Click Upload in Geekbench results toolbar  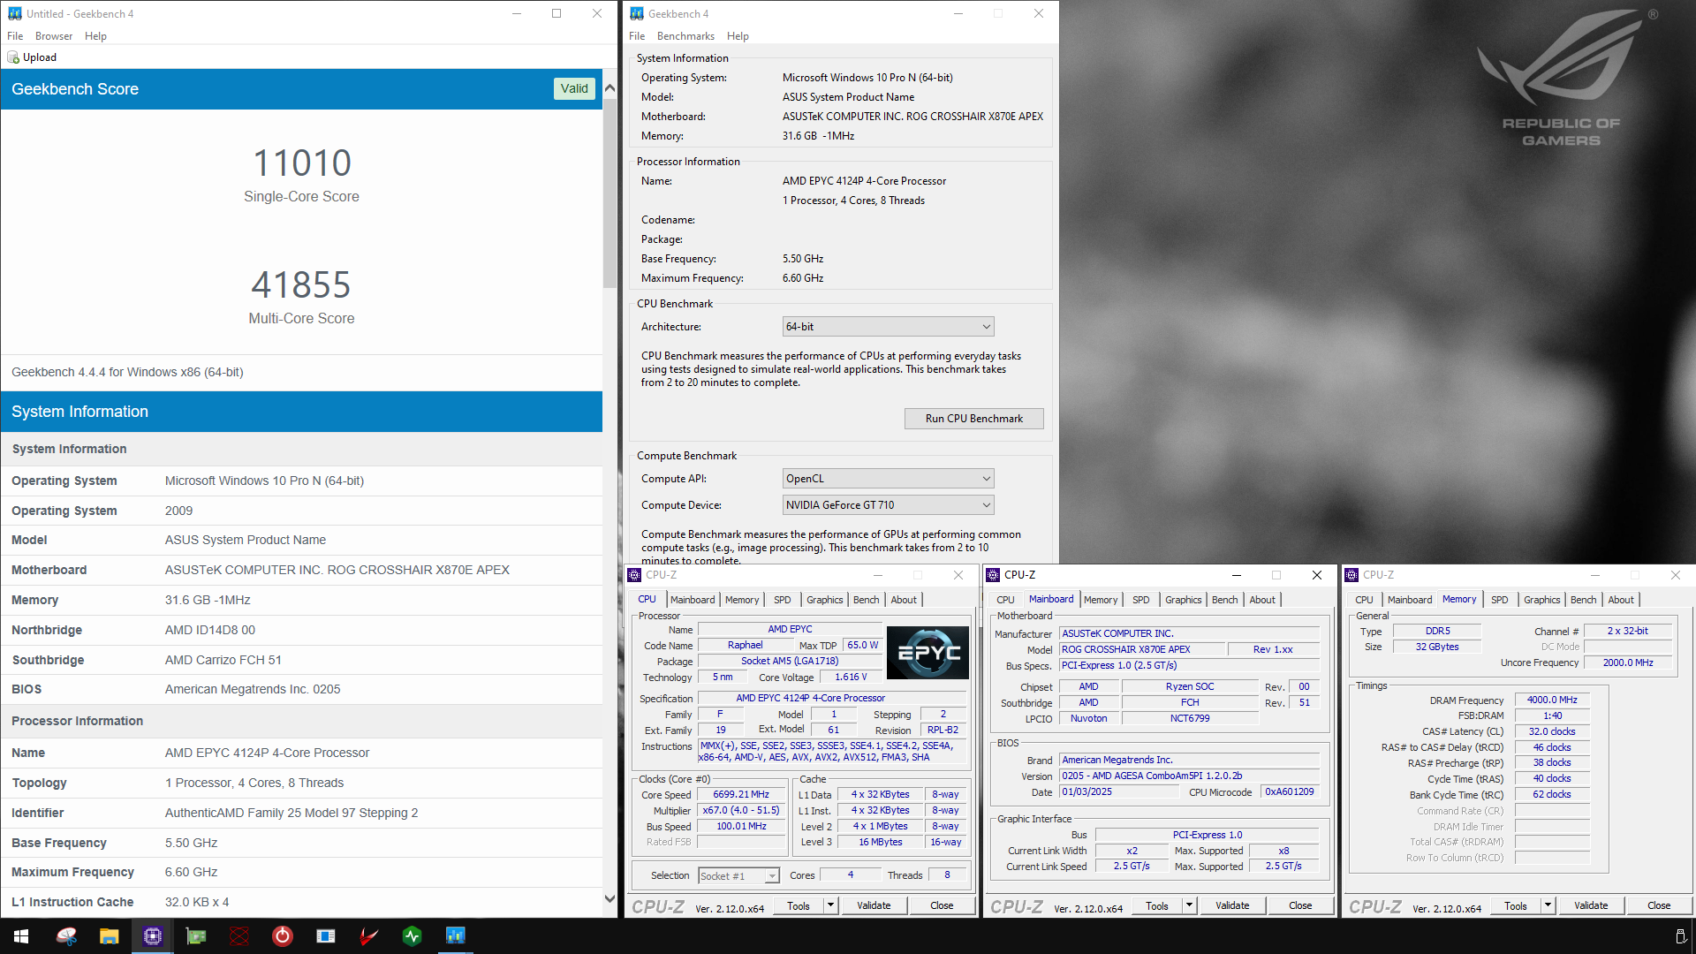click(x=32, y=57)
